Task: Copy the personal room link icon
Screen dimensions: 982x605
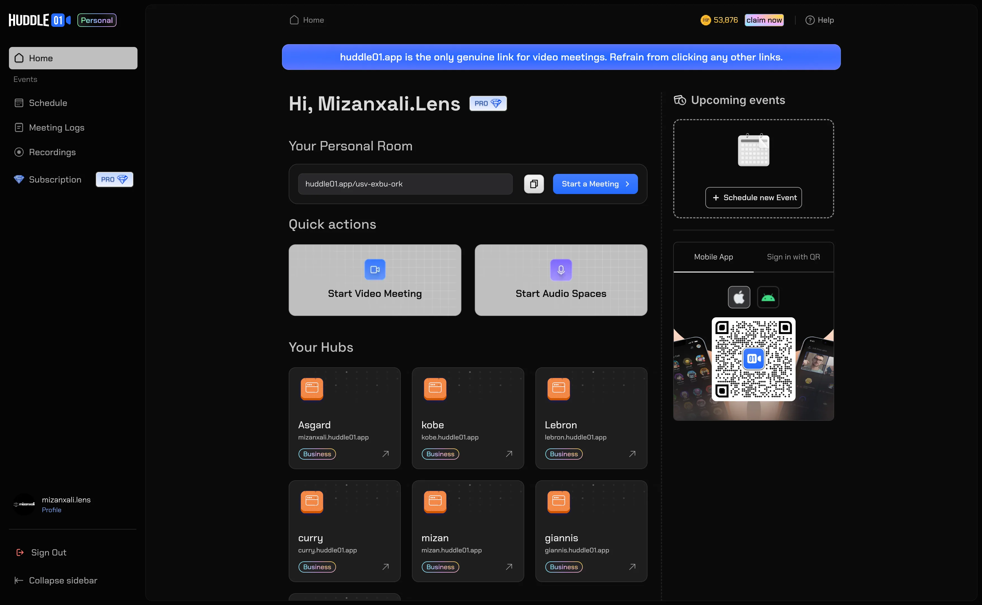Action: [533, 184]
